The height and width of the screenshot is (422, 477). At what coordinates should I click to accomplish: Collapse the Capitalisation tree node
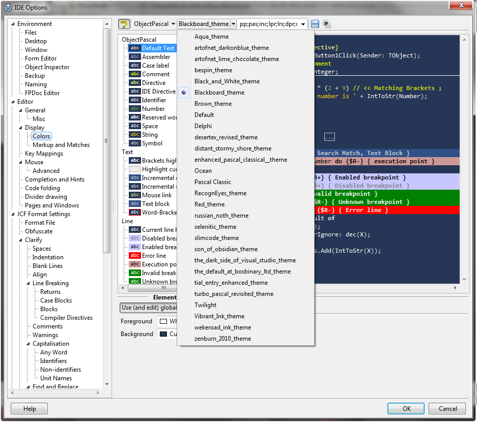(28, 344)
